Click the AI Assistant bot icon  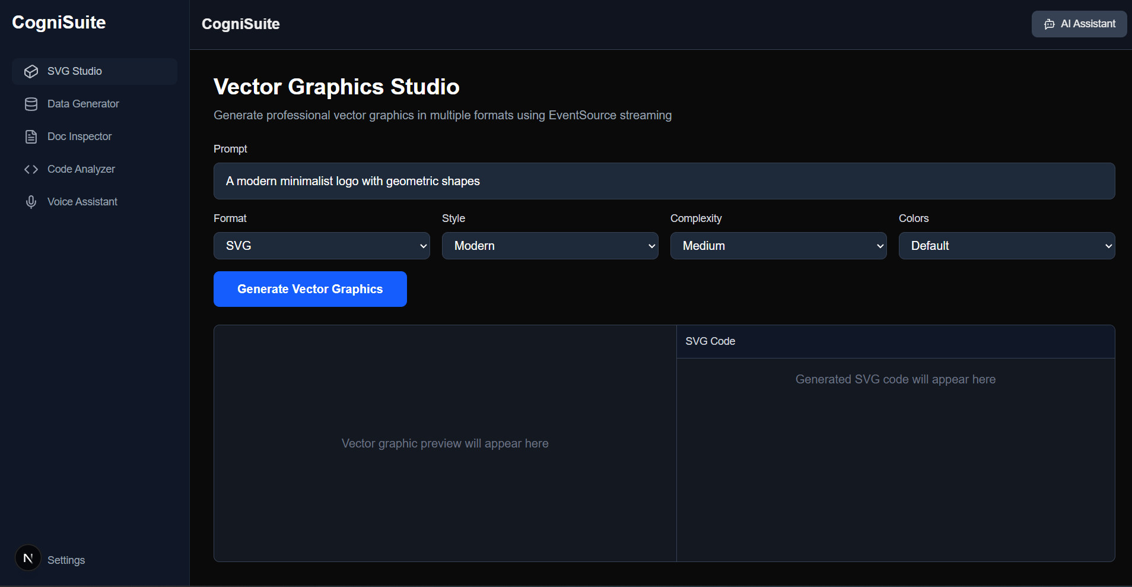point(1049,24)
